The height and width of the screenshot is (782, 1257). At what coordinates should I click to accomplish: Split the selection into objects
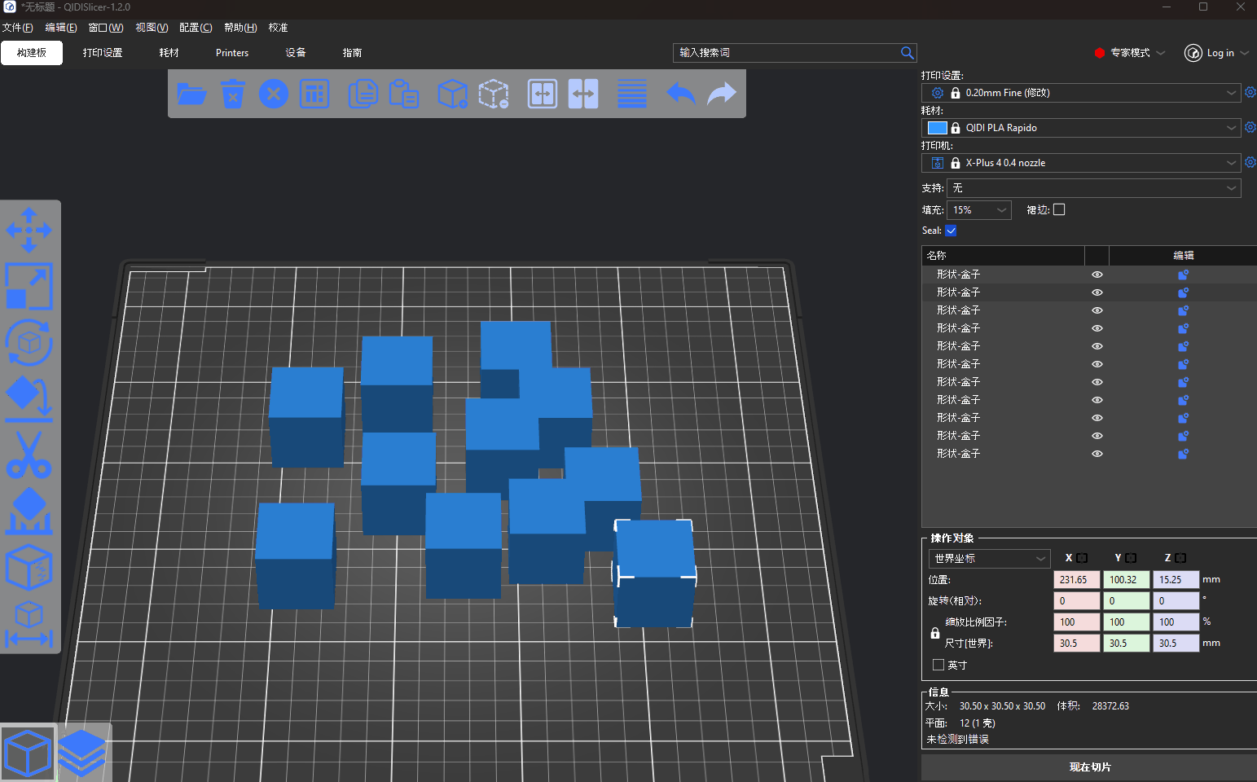[543, 94]
